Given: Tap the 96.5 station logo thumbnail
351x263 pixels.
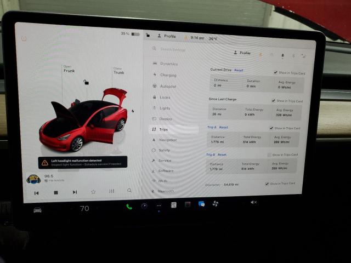Looking at the screenshot, I should coord(33,179).
